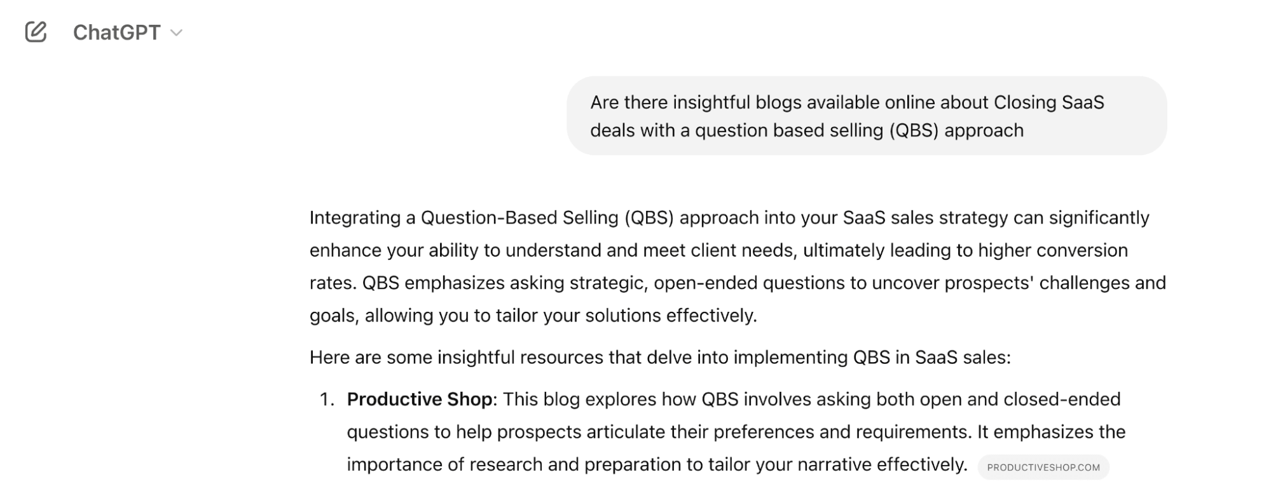Click the sentence "Here are some insightful resources"
Screen dimensions: 1271x491
point(659,358)
